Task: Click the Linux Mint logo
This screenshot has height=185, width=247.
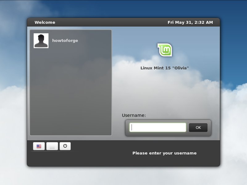Action: pos(165,50)
